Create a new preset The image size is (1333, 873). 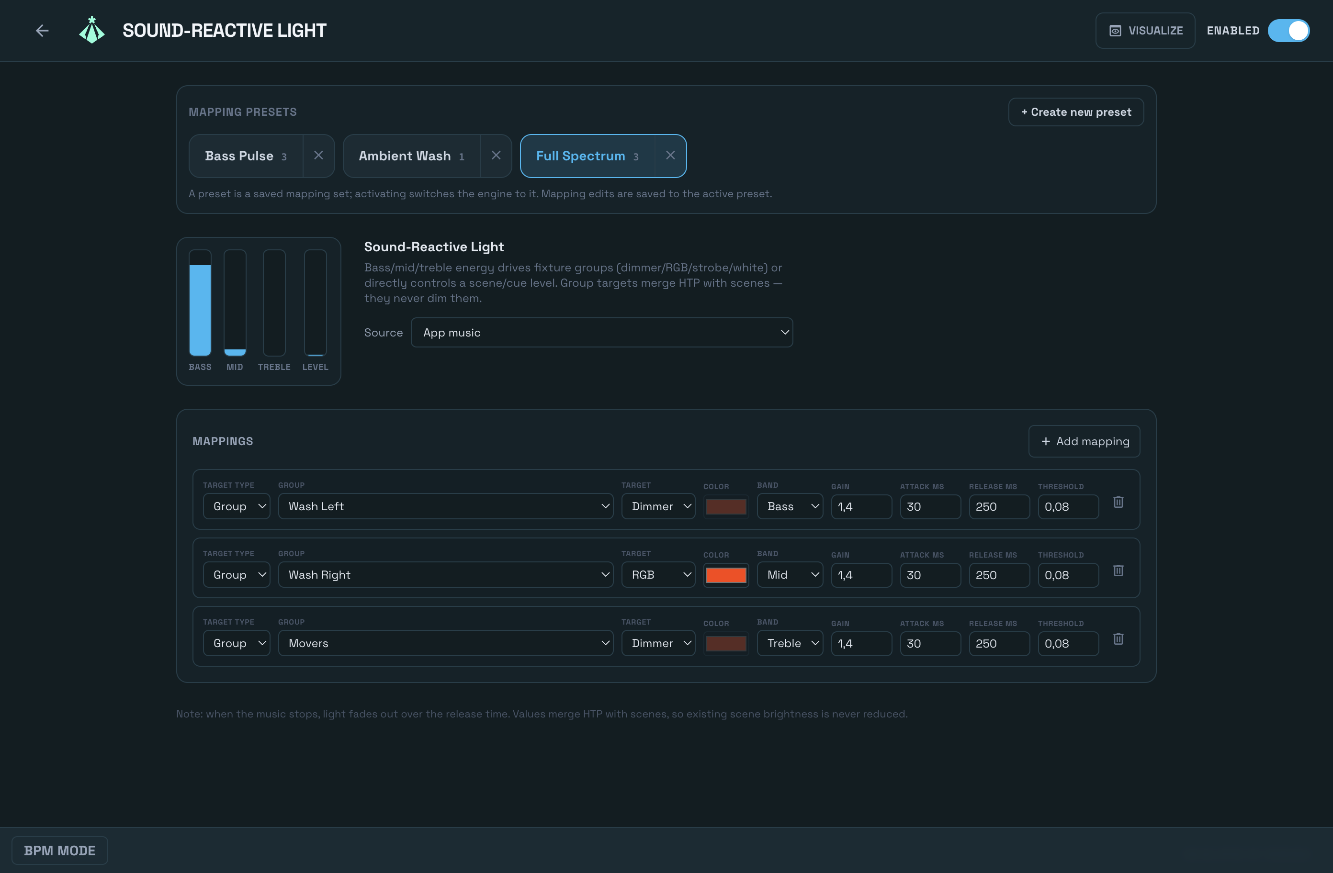(1075, 112)
